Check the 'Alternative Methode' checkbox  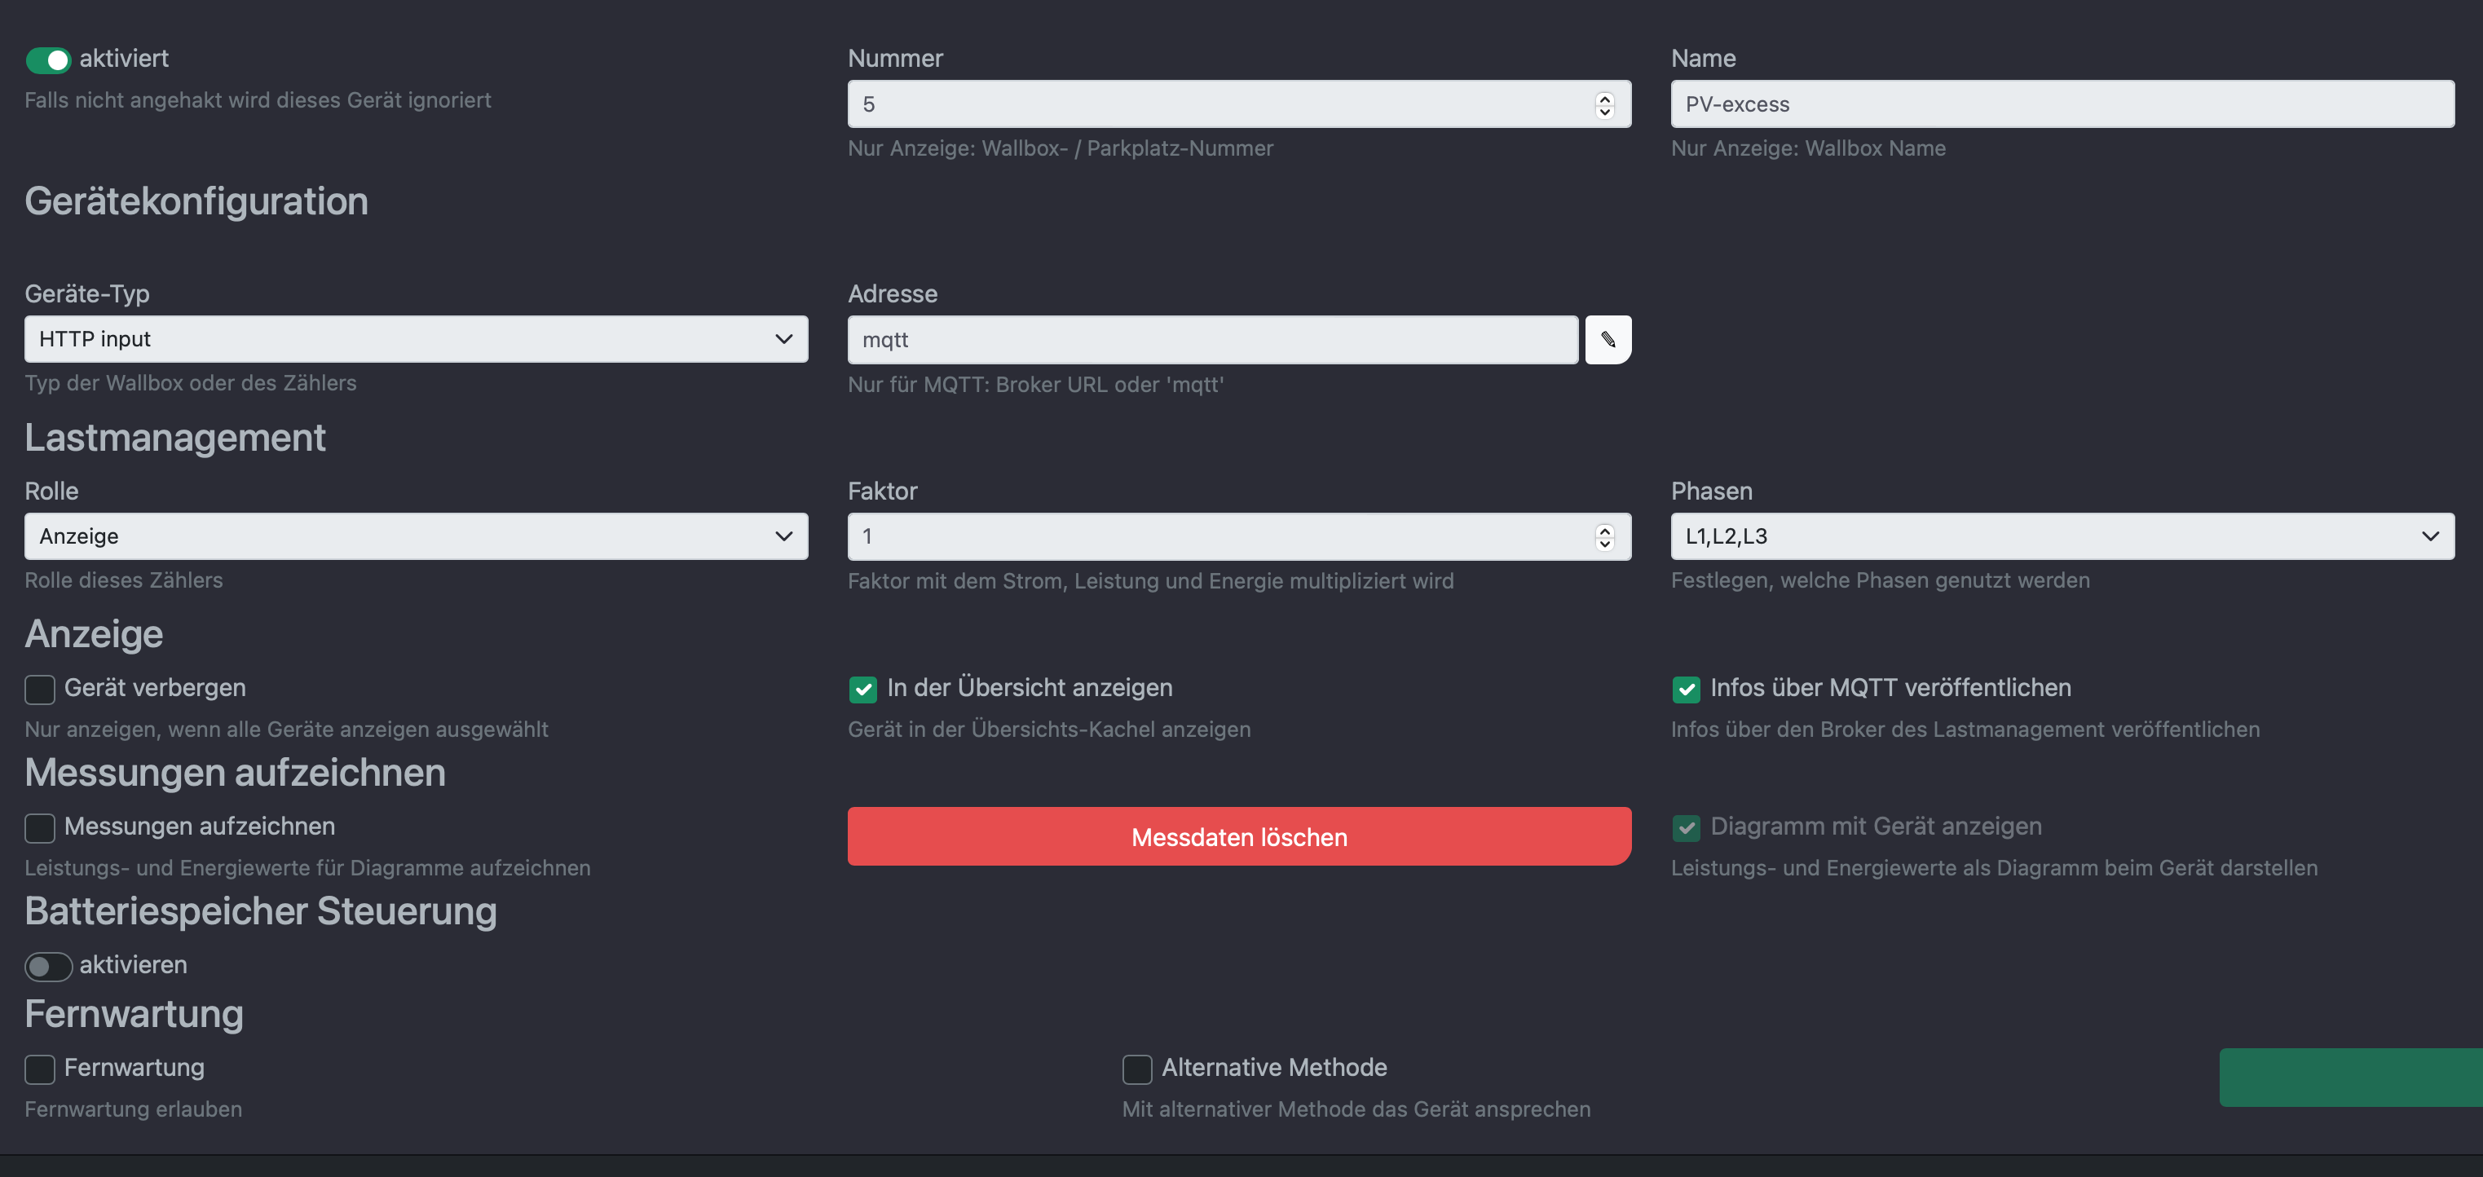(1137, 1069)
